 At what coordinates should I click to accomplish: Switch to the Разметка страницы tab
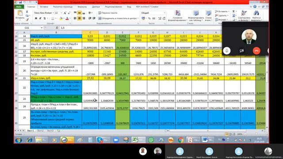63,7
